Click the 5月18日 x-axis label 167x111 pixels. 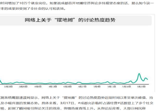127,87
